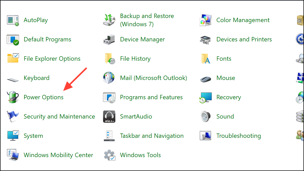
Task: Open File Explorer Options
Action: coord(52,58)
